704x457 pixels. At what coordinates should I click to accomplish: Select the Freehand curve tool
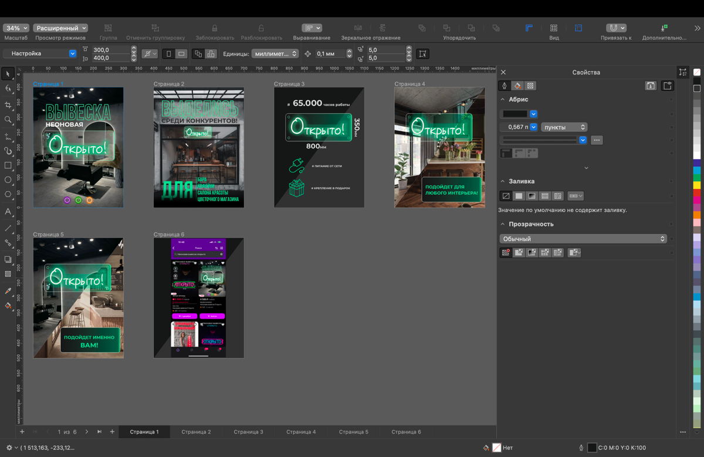[8, 136]
